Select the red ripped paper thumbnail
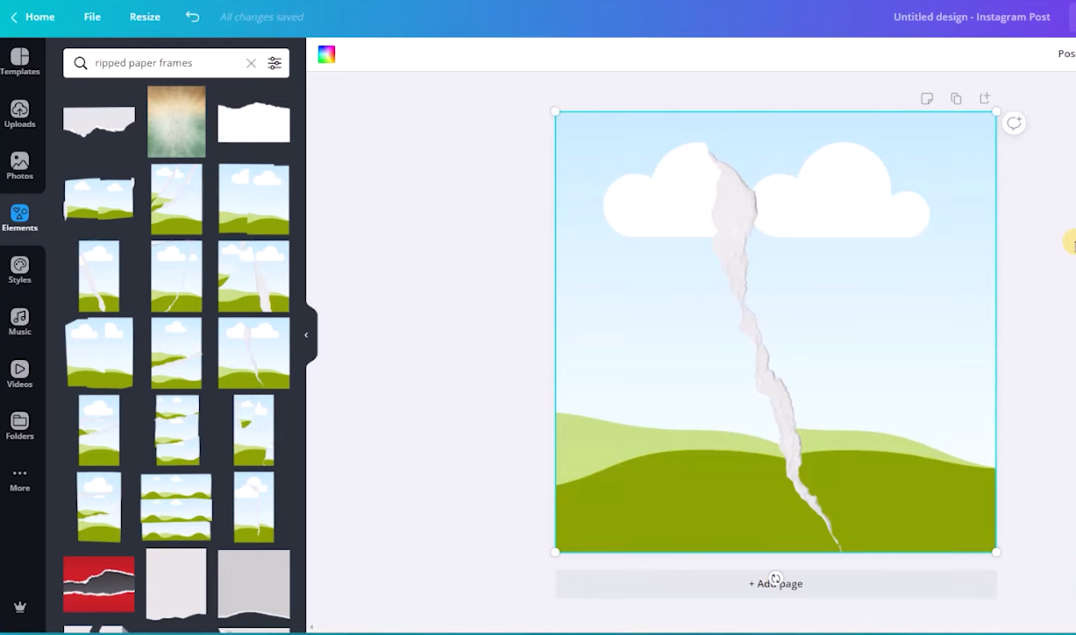Image resolution: width=1076 pixels, height=635 pixels. pos(99,584)
